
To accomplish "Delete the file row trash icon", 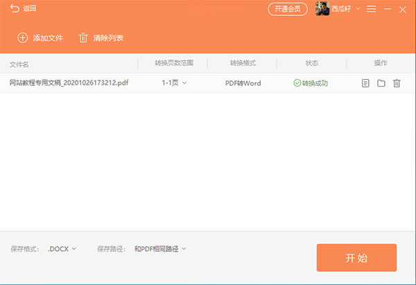I will (x=397, y=83).
